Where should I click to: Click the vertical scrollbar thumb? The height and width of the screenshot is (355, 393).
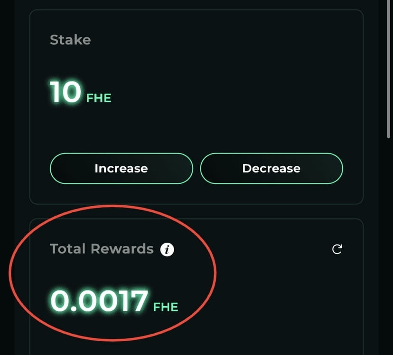click(389, 69)
